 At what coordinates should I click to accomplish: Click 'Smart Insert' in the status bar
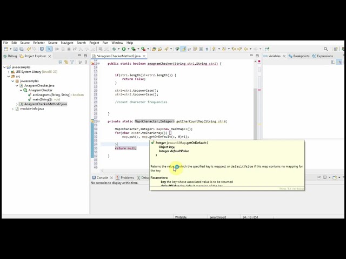tap(217, 217)
